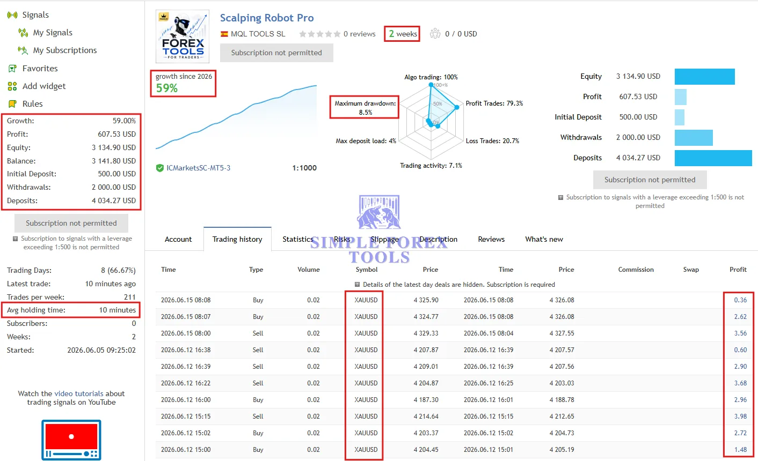The image size is (758, 461).
Task: Click the price cell 4 187.30
Action: click(x=426, y=400)
